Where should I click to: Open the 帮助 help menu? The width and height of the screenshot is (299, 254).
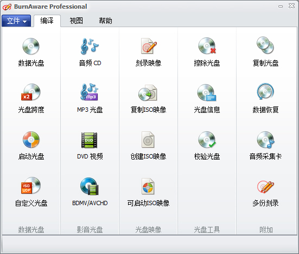105,21
